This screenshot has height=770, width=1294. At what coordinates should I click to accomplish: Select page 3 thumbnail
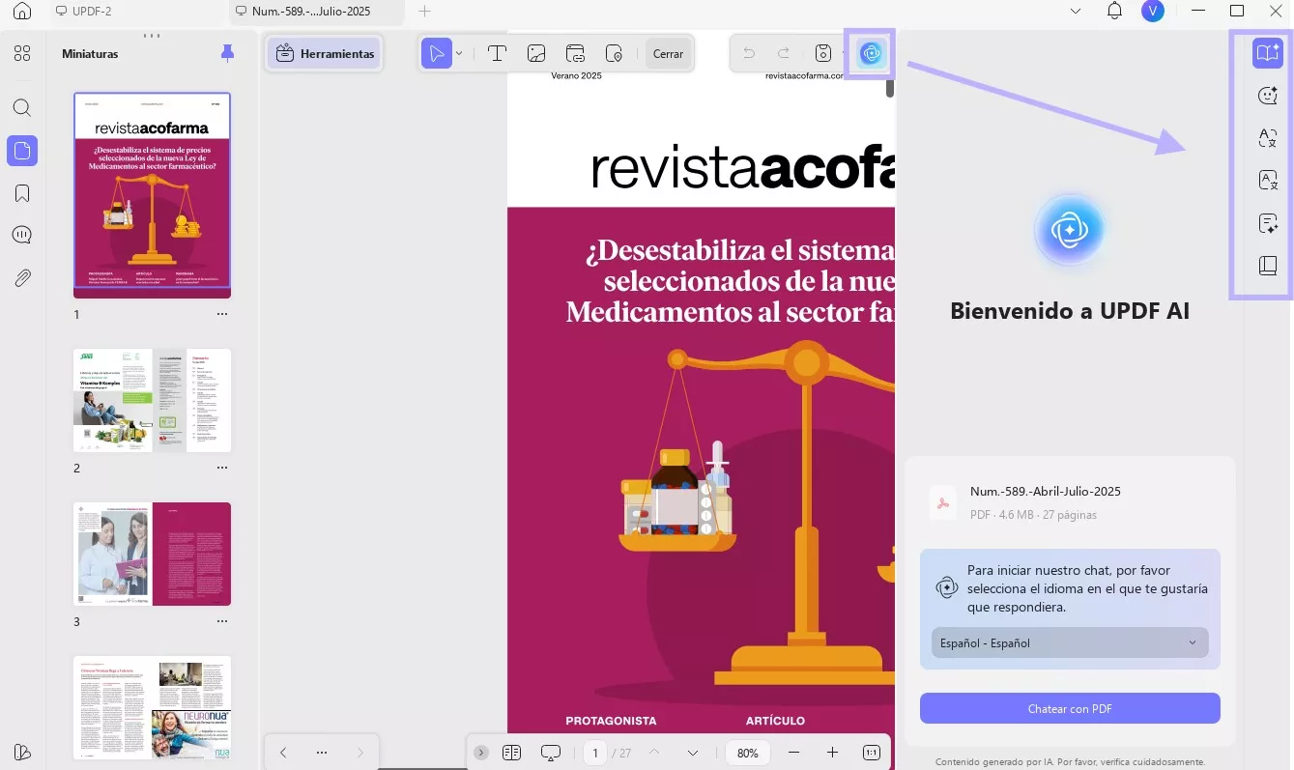coord(153,554)
